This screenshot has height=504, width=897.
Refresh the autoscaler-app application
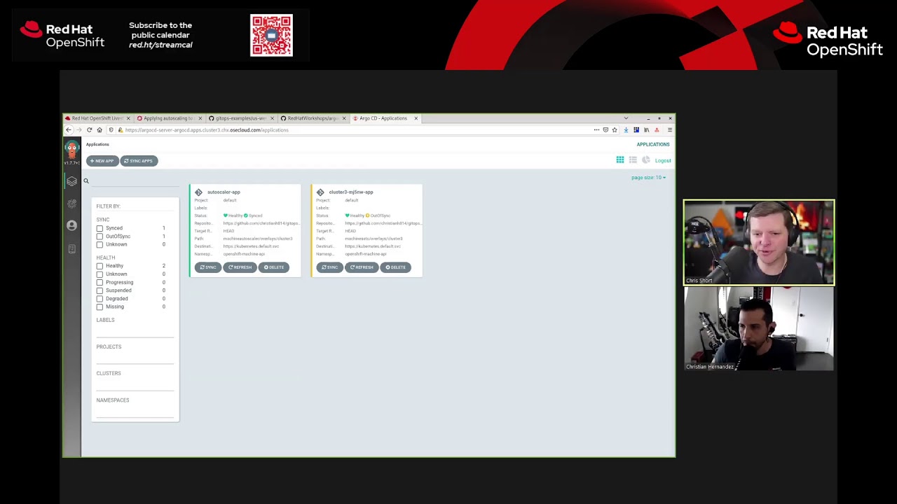pos(240,267)
